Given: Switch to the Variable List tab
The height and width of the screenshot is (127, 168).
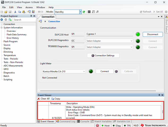Looking at the screenshot, I should 122,121.
